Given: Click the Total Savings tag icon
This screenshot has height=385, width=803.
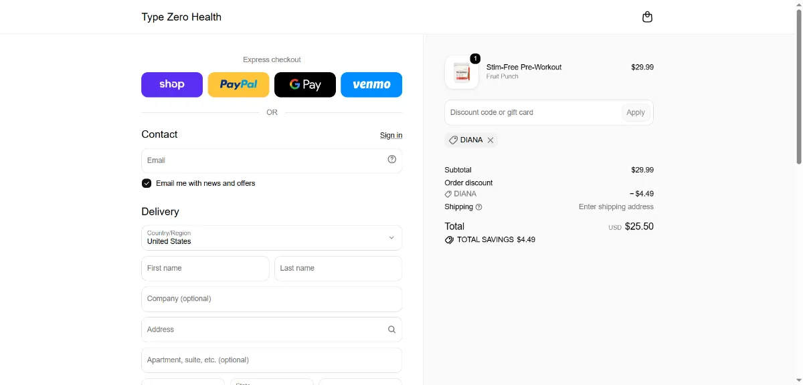Looking at the screenshot, I should [449, 240].
